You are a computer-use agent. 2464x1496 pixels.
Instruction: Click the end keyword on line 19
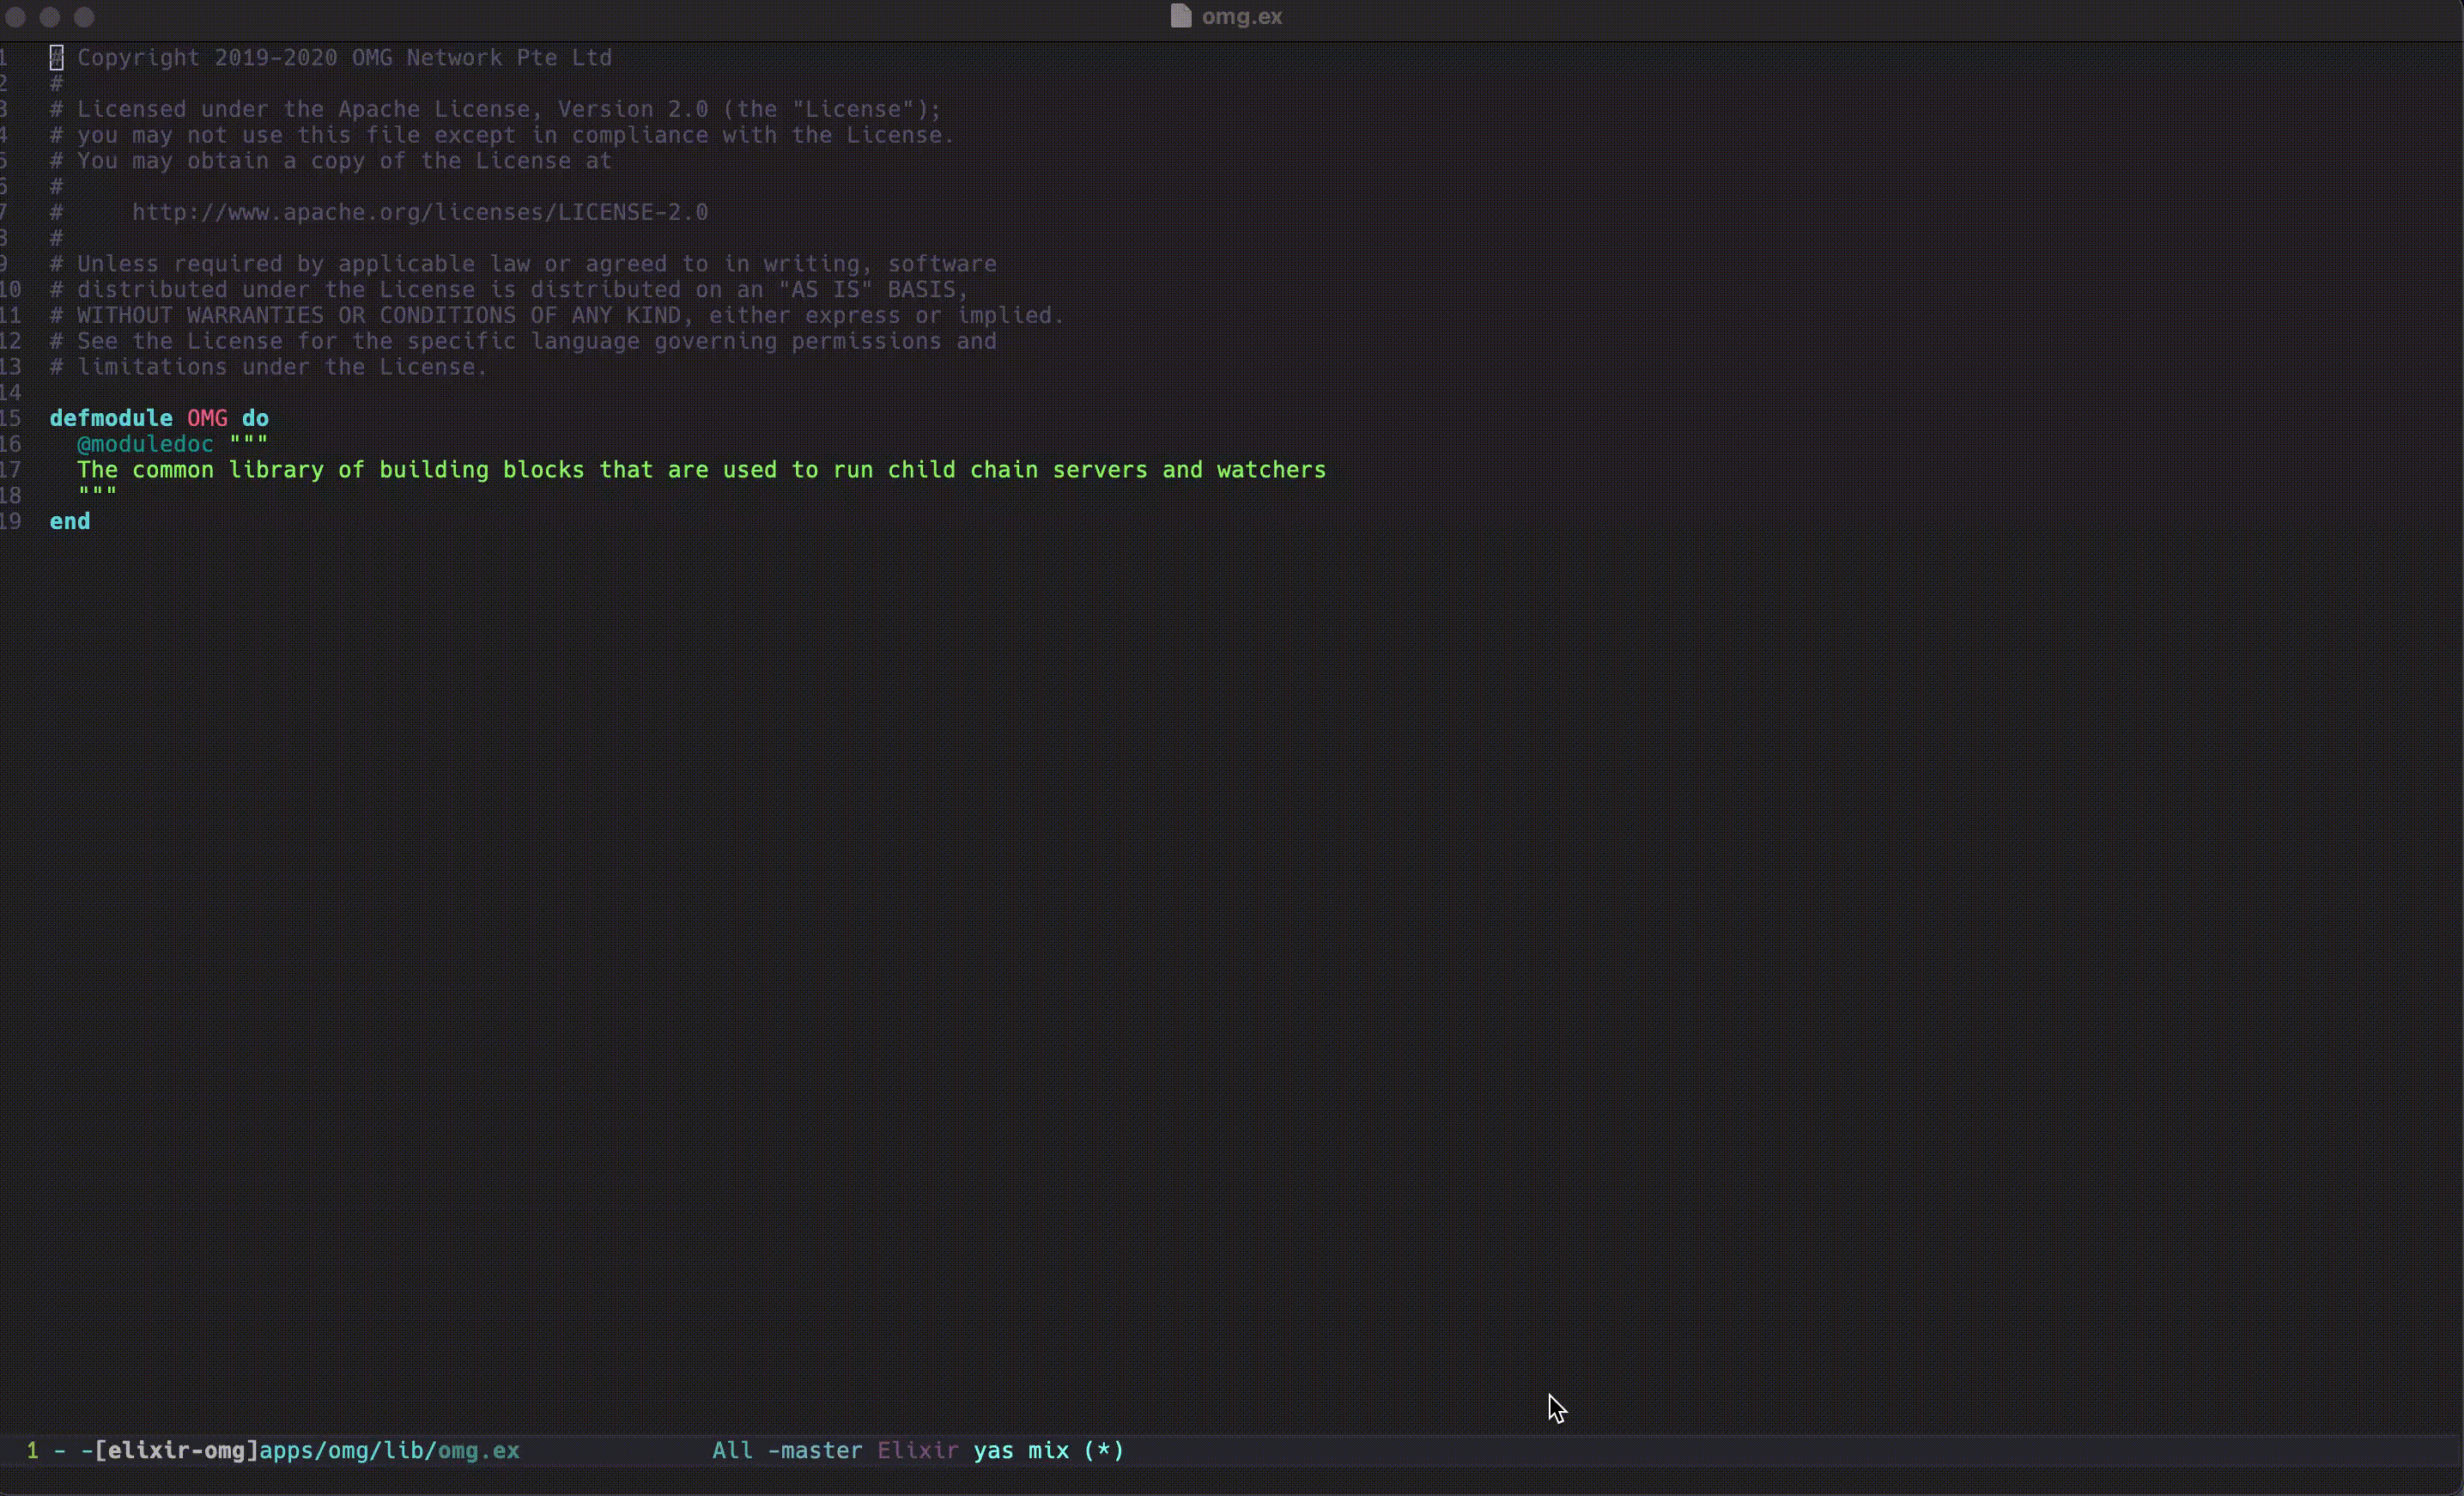coord(70,522)
